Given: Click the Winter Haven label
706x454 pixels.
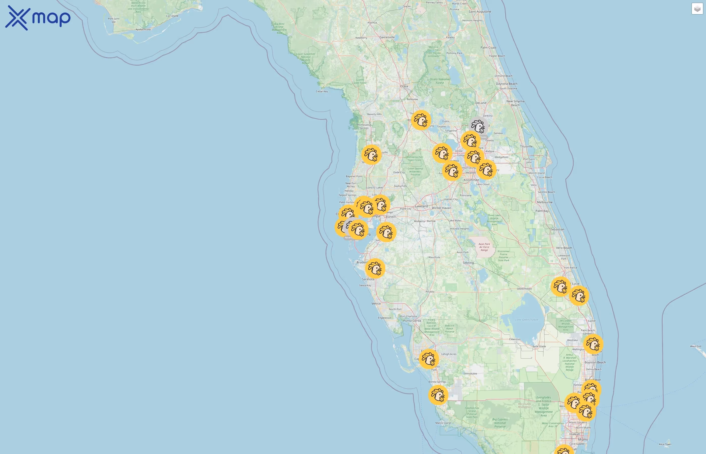Looking at the screenshot, I should tap(441, 208).
